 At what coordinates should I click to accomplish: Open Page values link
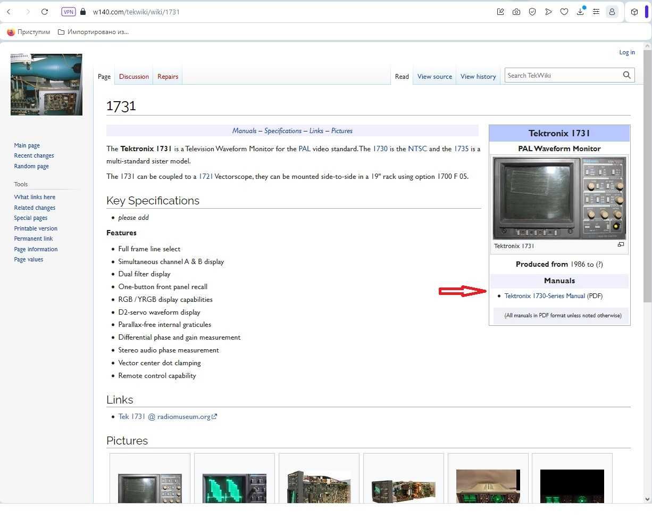coord(29,259)
